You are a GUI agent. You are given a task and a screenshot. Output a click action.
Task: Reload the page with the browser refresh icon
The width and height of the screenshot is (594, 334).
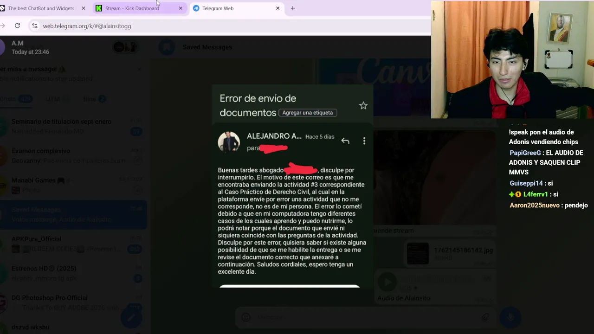click(x=17, y=26)
